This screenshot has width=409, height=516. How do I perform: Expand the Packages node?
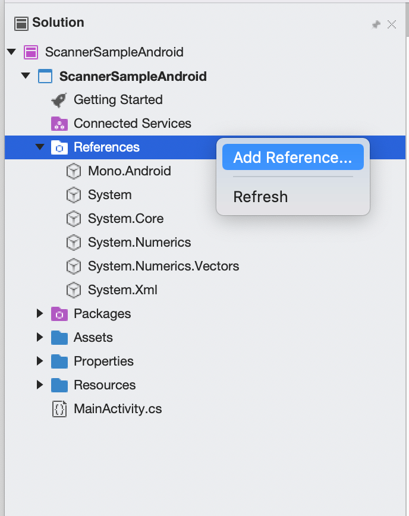(39, 314)
